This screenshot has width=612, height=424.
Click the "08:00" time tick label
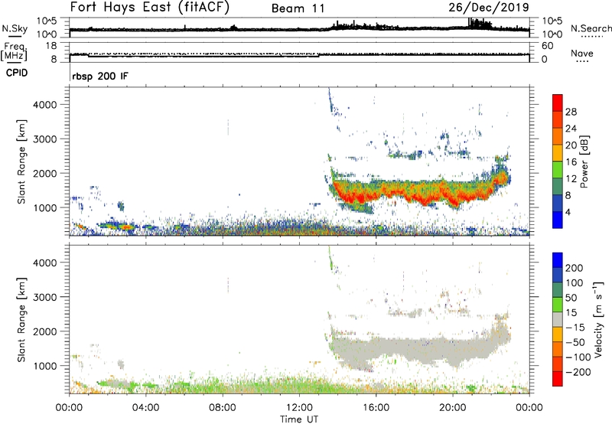[x=222, y=408]
